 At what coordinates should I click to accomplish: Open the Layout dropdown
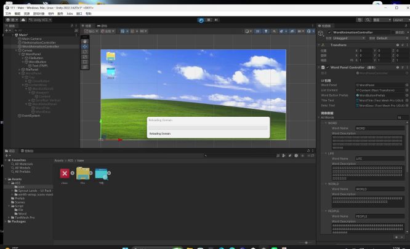(401, 20)
